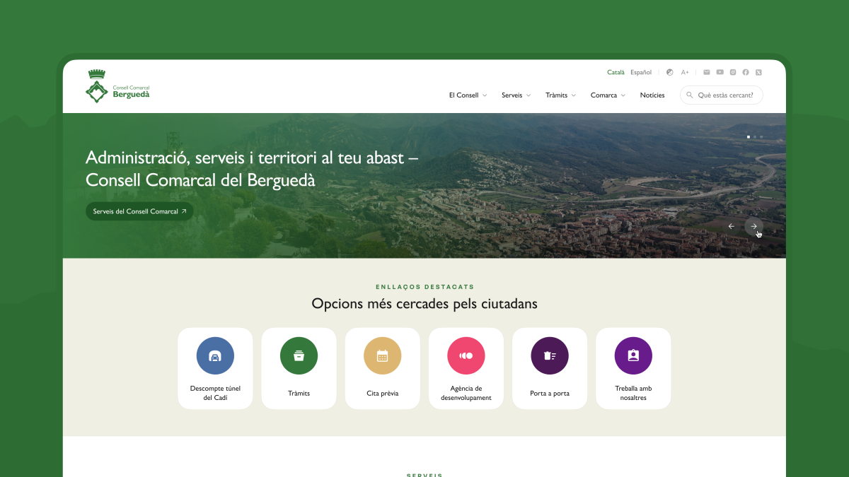Expand the El Consell dropdown menu
Viewport: 849px width, 477px height.
(x=468, y=95)
